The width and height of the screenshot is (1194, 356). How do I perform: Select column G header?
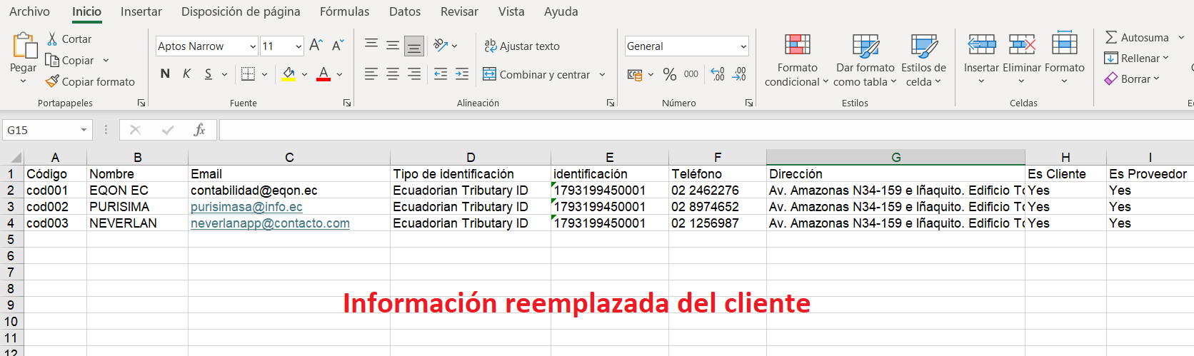pyautogui.click(x=895, y=157)
